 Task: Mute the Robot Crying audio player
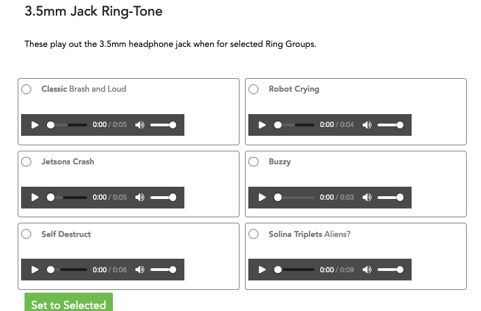pos(367,125)
